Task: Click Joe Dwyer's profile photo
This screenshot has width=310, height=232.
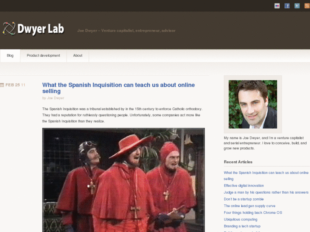Action: point(253,104)
